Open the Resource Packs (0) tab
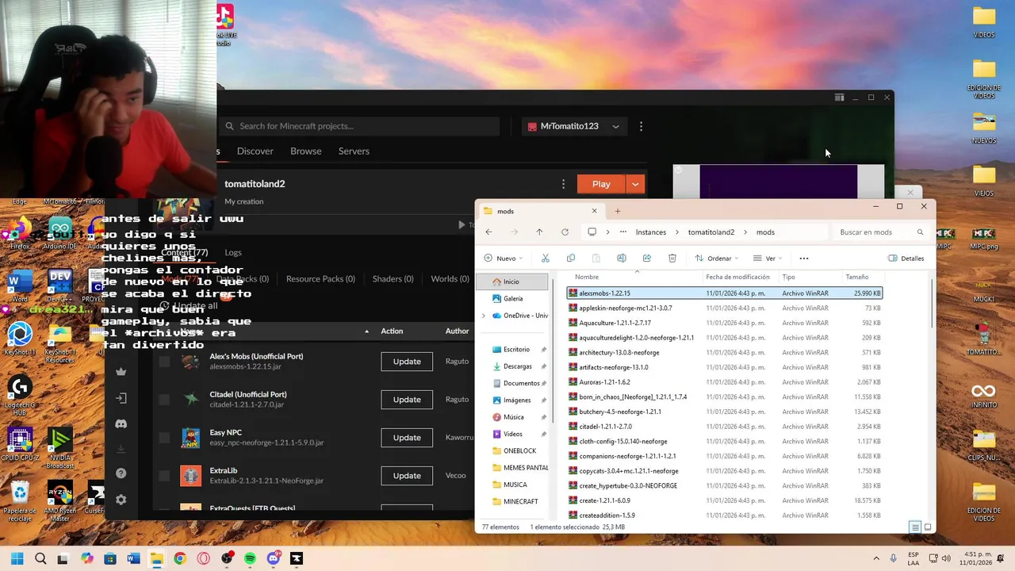 click(321, 278)
